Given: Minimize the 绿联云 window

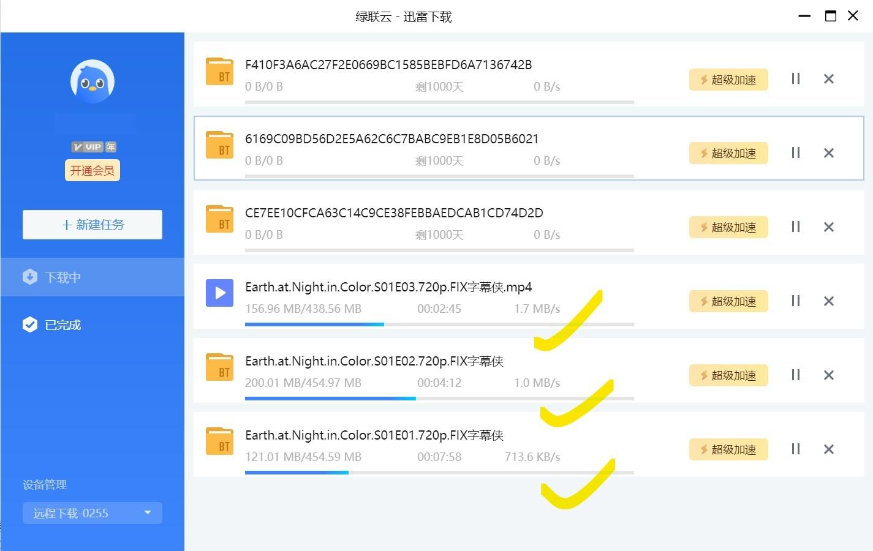Looking at the screenshot, I should click(x=804, y=16).
